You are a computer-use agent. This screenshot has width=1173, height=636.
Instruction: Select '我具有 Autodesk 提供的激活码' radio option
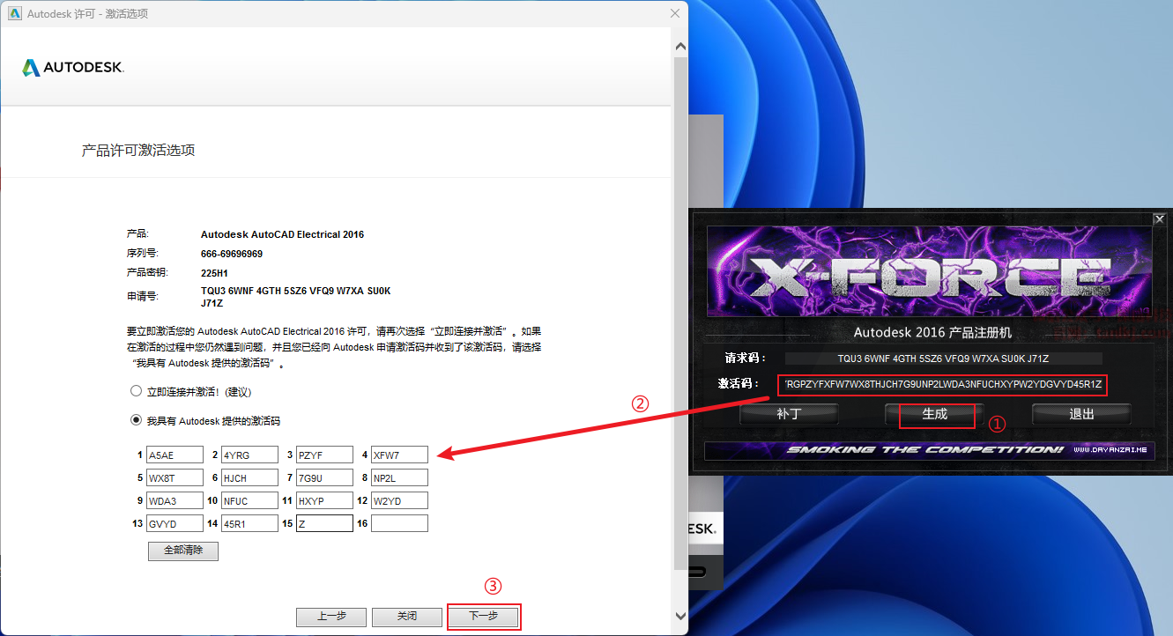tap(136, 420)
